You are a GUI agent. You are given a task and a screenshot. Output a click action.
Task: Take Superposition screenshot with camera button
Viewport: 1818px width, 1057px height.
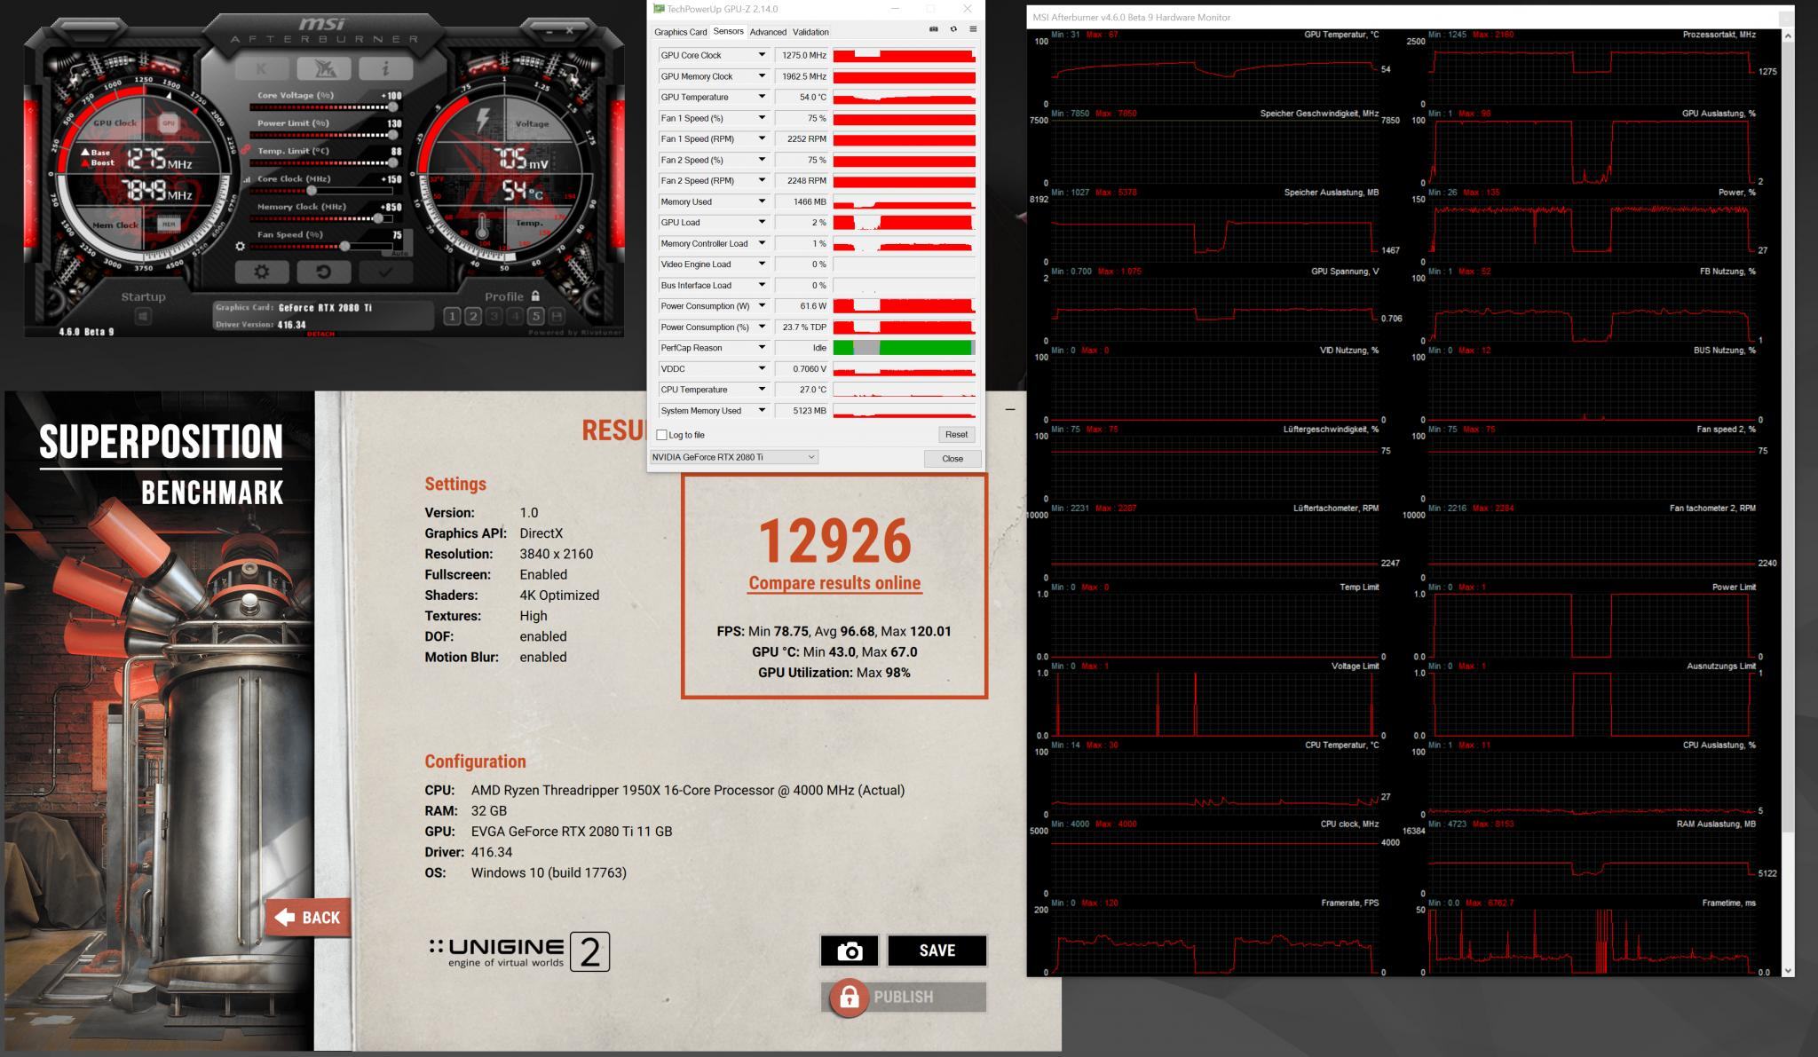click(x=850, y=951)
